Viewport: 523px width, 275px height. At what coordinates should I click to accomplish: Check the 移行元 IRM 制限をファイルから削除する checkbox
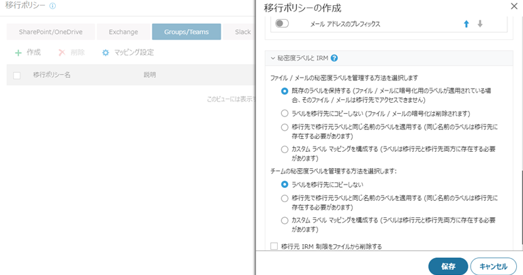(274, 246)
